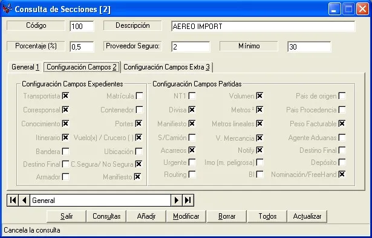Toggle the Corresponsal checkbox
Screen dimensions: 372x238
coord(66,110)
